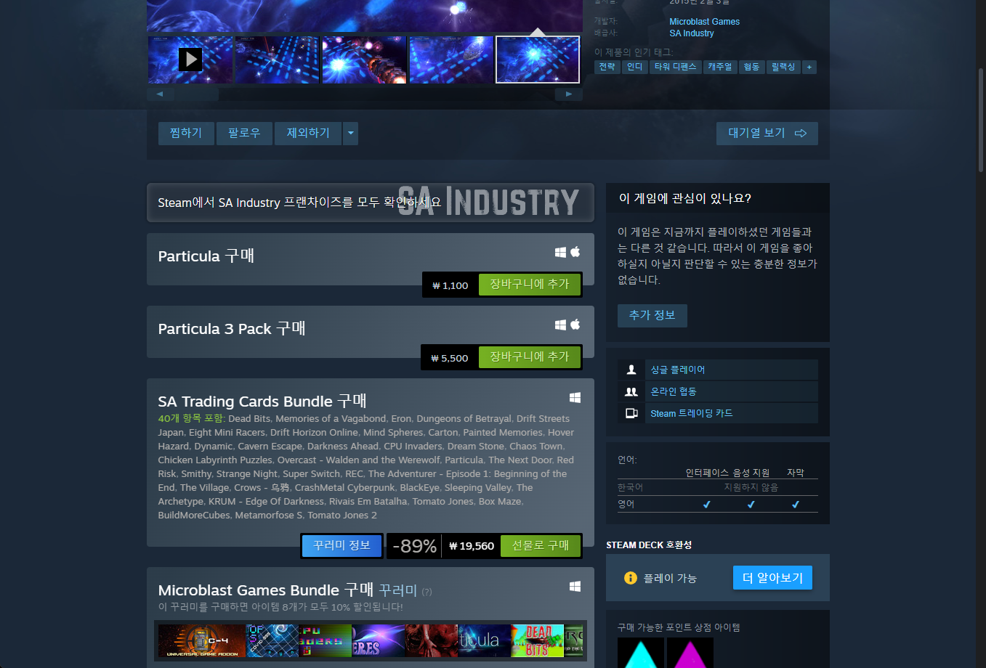Click the arrow icon in 대기열 보기 button
Screen dimensions: 986x668
point(801,134)
